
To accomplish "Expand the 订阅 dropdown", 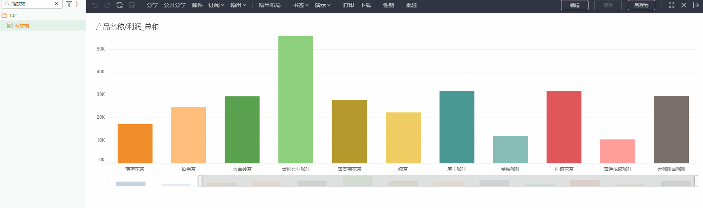I will (216, 5).
